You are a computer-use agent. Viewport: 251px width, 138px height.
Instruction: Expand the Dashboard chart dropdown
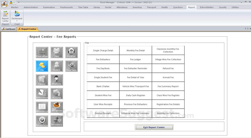click(17, 21)
